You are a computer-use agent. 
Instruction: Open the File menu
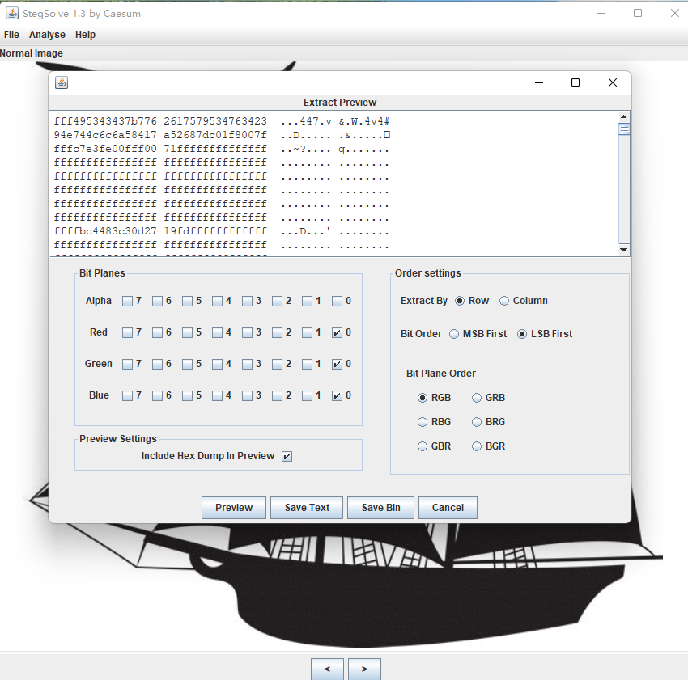pyautogui.click(x=11, y=35)
